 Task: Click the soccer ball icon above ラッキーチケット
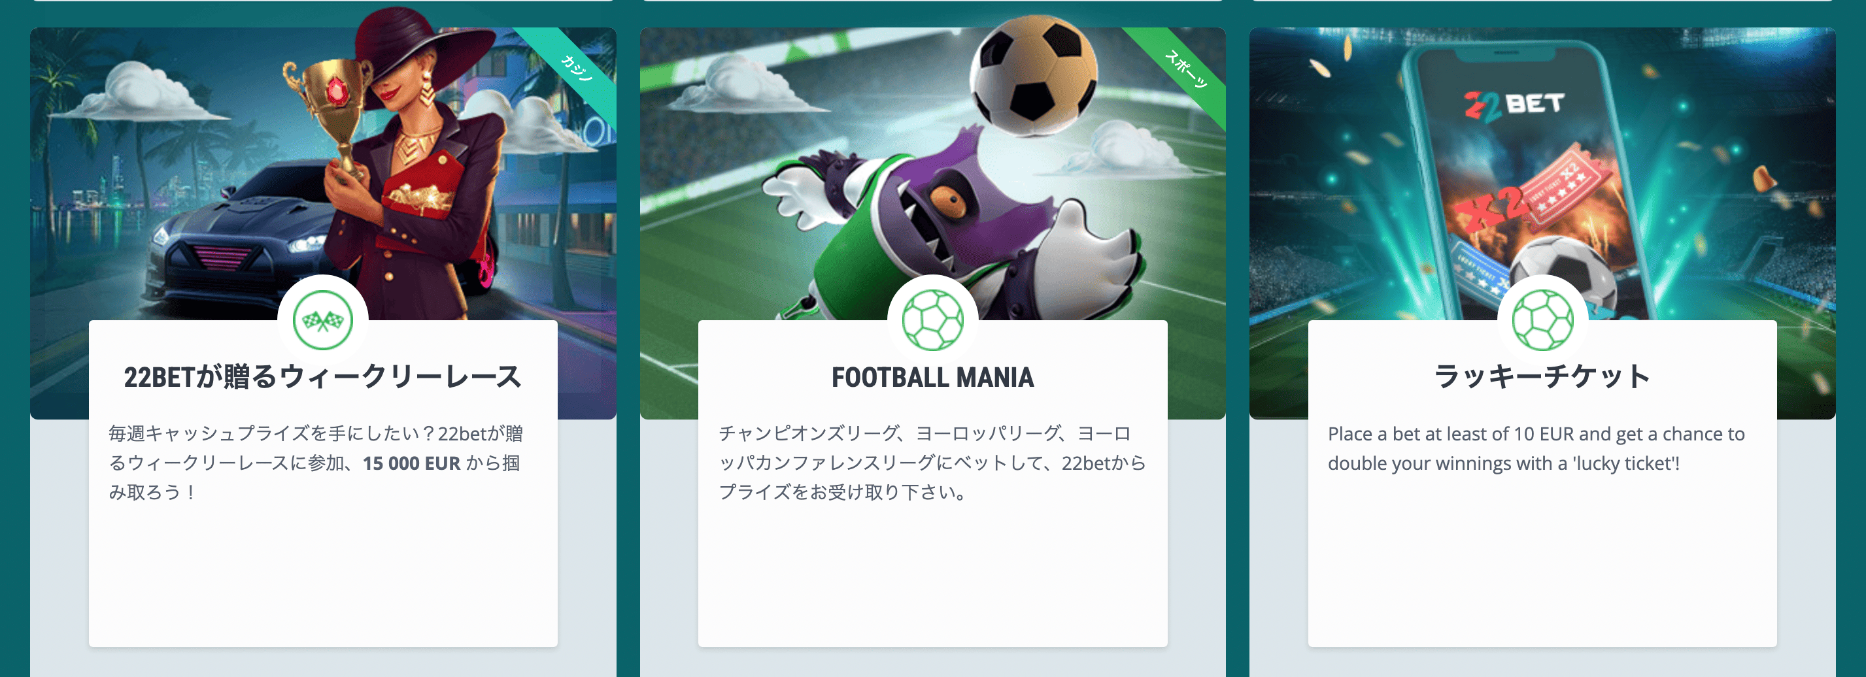pyautogui.click(x=1542, y=320)
